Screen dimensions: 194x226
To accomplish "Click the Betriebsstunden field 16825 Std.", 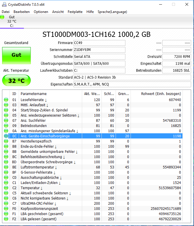I will click(177, 71).
